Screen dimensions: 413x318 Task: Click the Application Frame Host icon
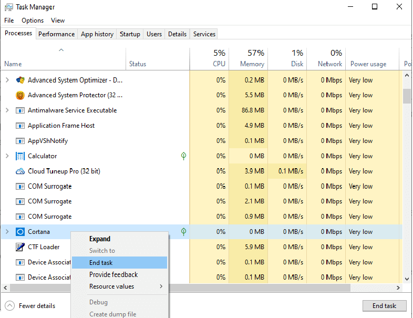point(20,126)
